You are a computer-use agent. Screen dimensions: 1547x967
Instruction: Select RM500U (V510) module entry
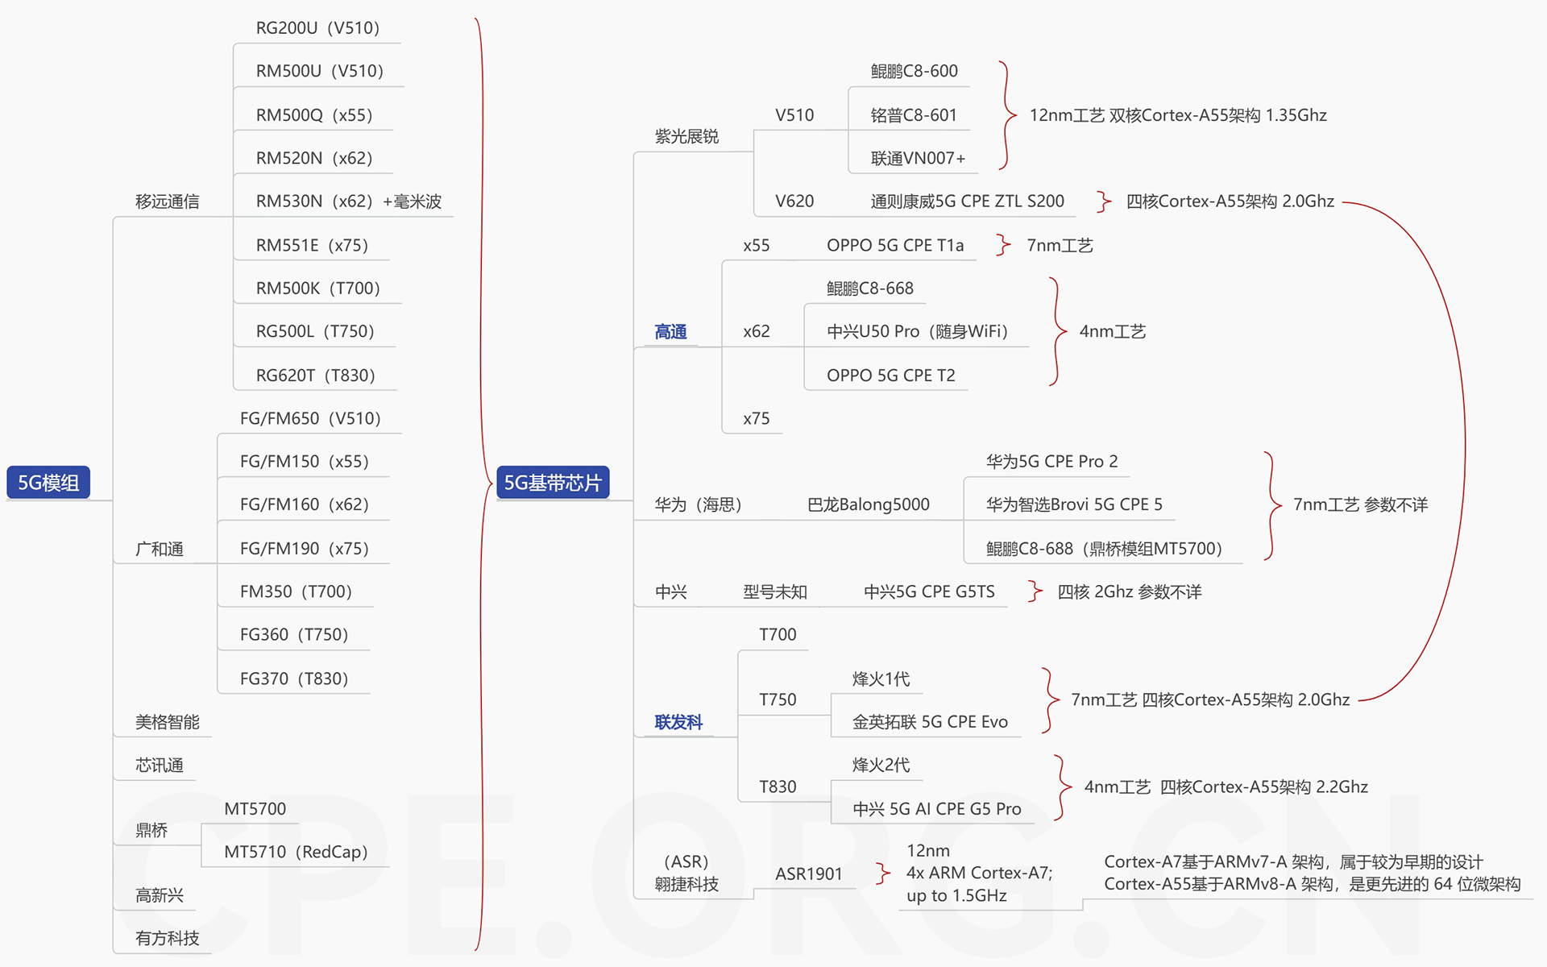point(319,71)
